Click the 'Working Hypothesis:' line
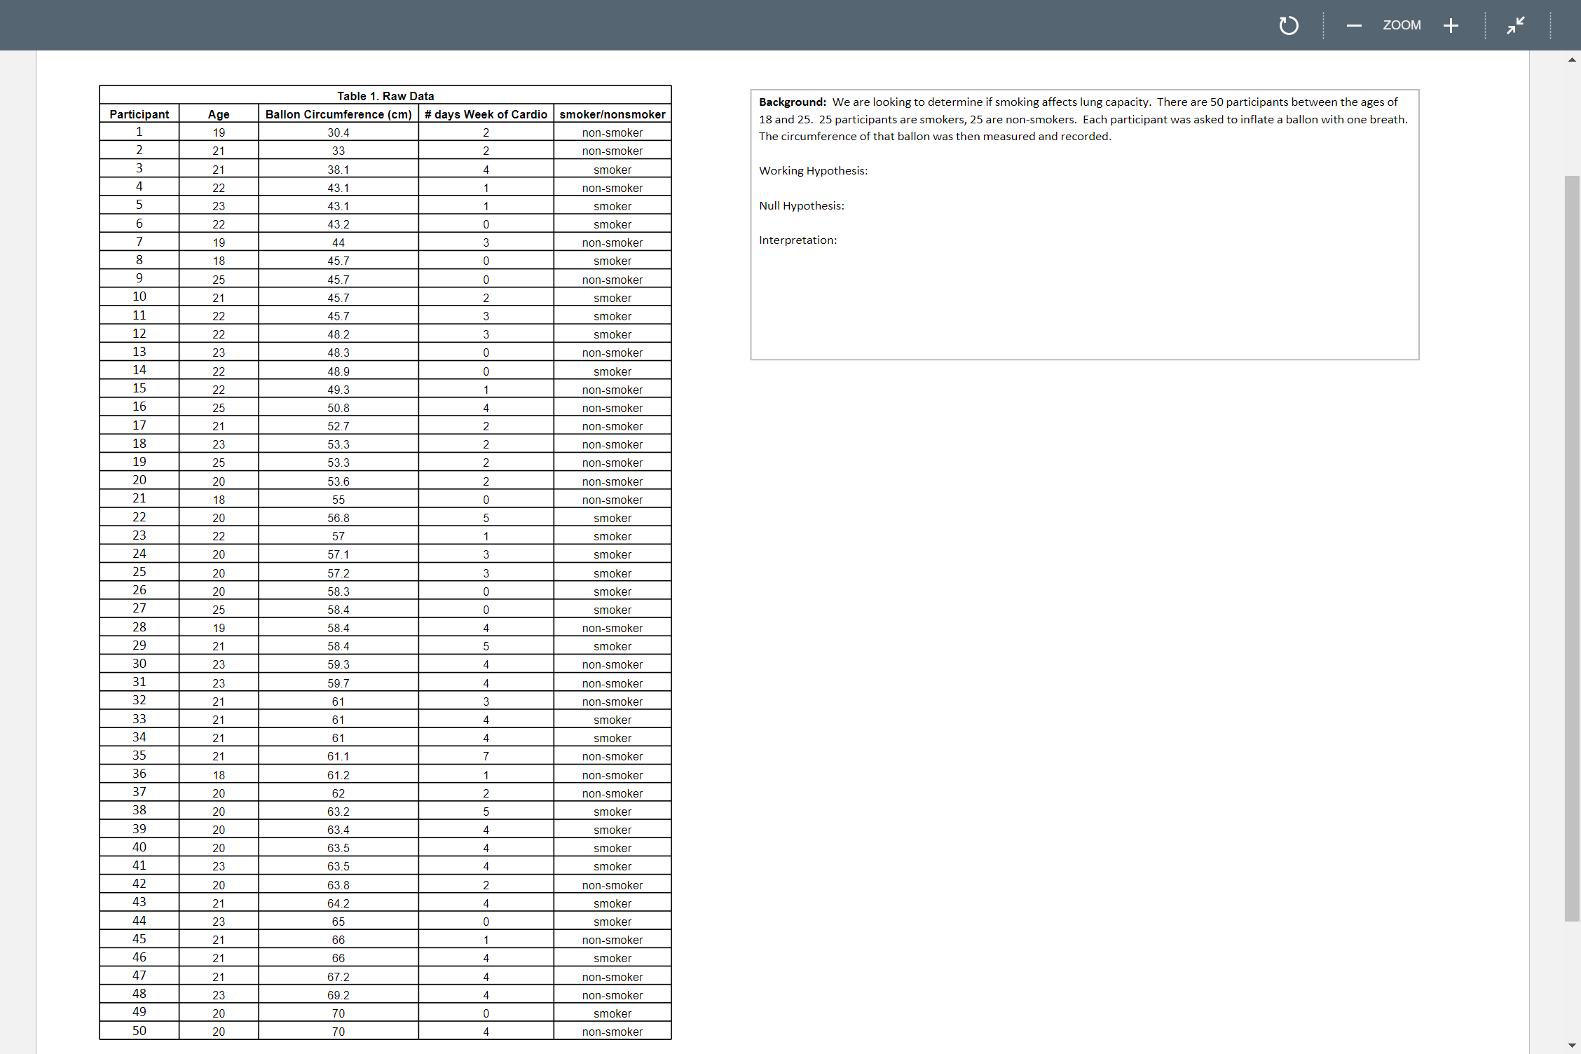 tap(813, 171)
